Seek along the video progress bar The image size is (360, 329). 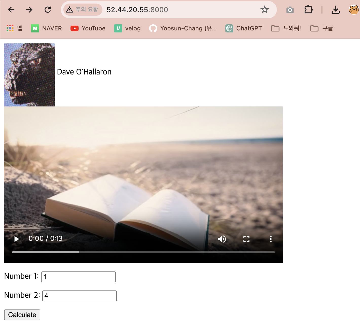click(x=143, y=252)
